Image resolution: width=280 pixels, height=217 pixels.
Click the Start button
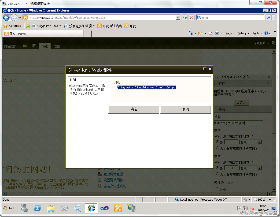pyautogui.click(x=9, y=208)
